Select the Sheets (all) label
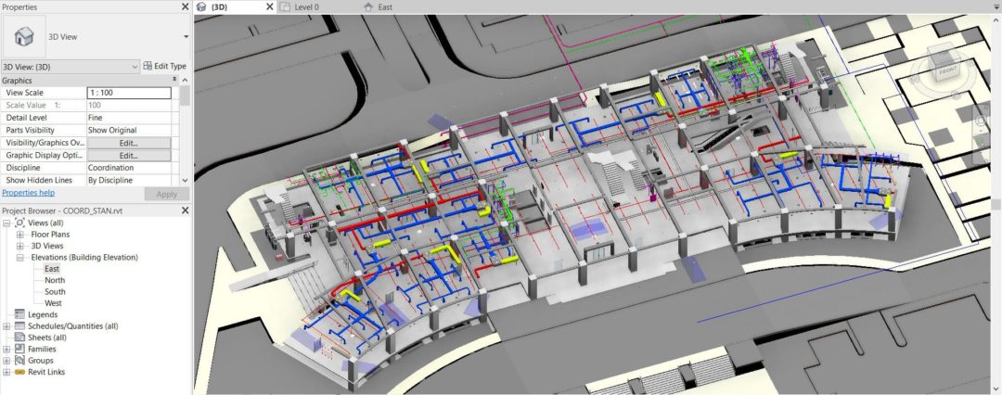This screenshot has width=1002, height=395. coord(47,338)
